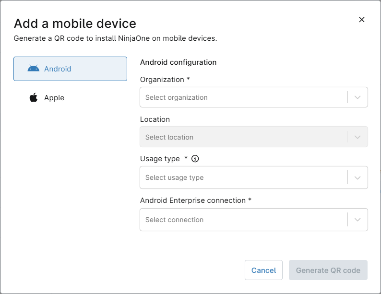Screen dimensions: 381x294
Task: Click the Usage type info icon
Action: point(195,159)
